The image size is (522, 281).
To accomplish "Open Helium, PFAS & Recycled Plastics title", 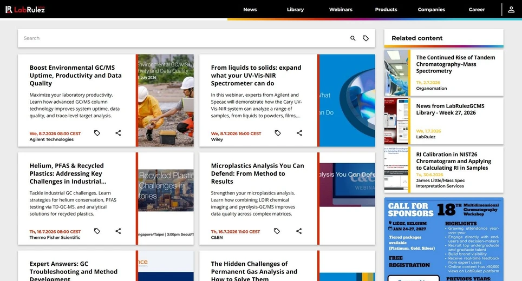I will [68, 173].
